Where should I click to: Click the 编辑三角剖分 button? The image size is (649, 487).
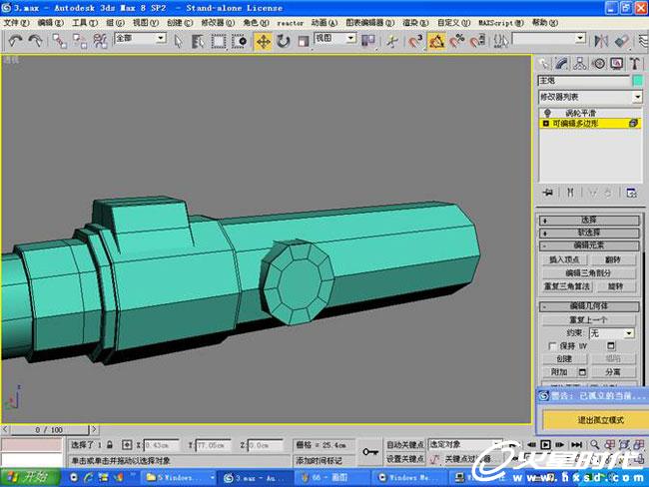[x=588, y=273]
